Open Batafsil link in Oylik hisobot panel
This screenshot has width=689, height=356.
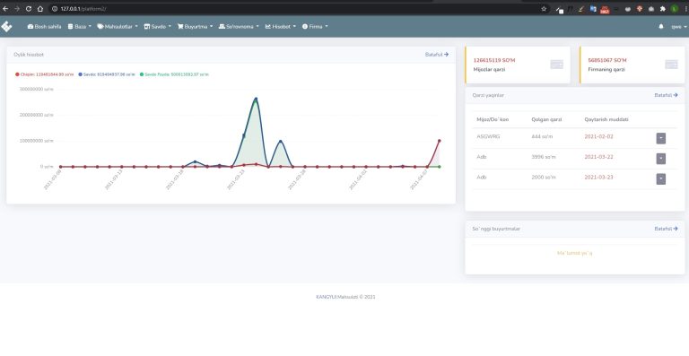(x=437, y=55)
